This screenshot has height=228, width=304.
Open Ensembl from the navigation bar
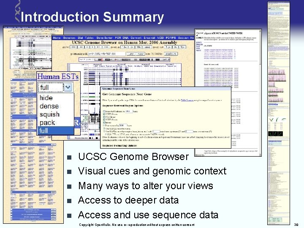149,38
